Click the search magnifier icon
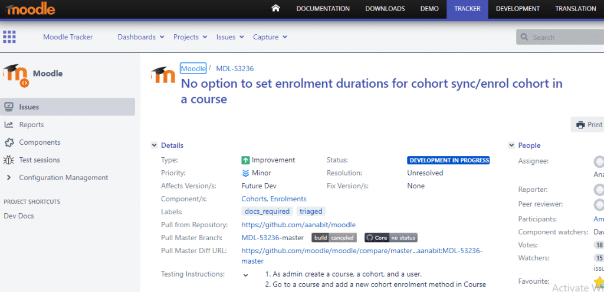The height and width of the screenshot is (292, 604). tap(524, 37)
